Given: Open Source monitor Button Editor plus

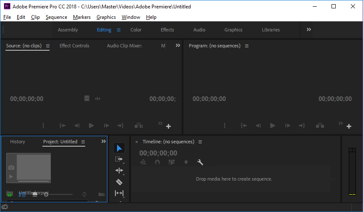Looking at the screenshot, I should click(169, 126).
